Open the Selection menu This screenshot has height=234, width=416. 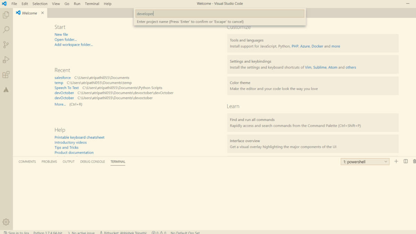(40, 3)
